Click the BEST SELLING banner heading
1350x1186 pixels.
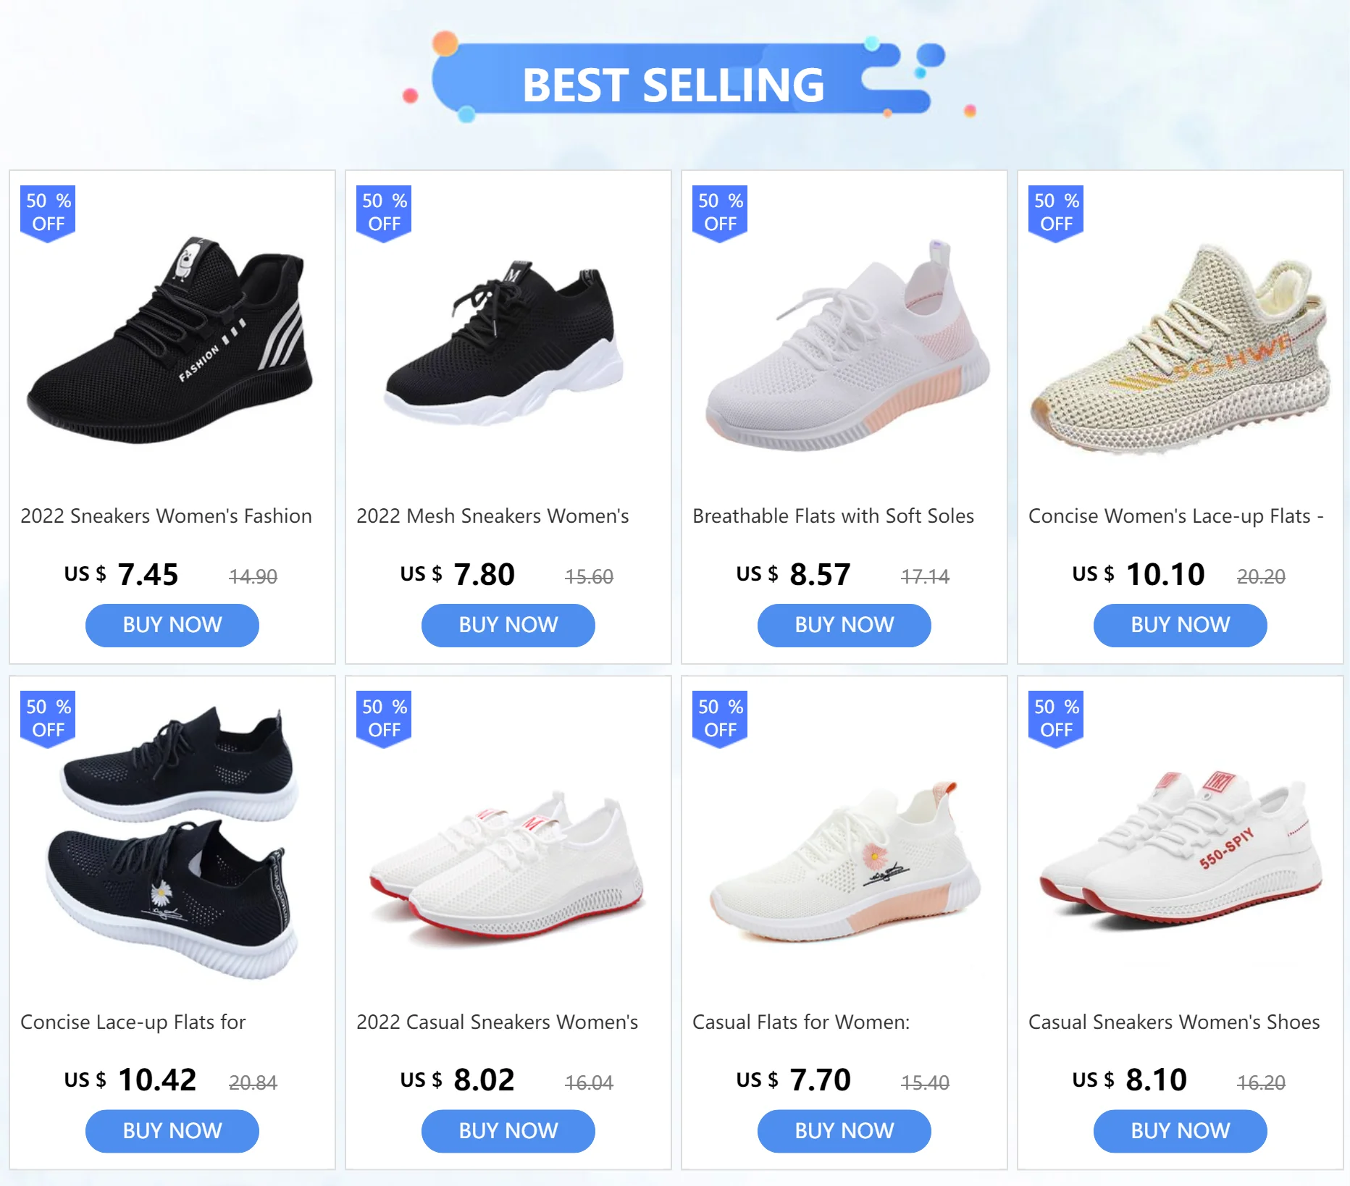click(x=674, y=85)
